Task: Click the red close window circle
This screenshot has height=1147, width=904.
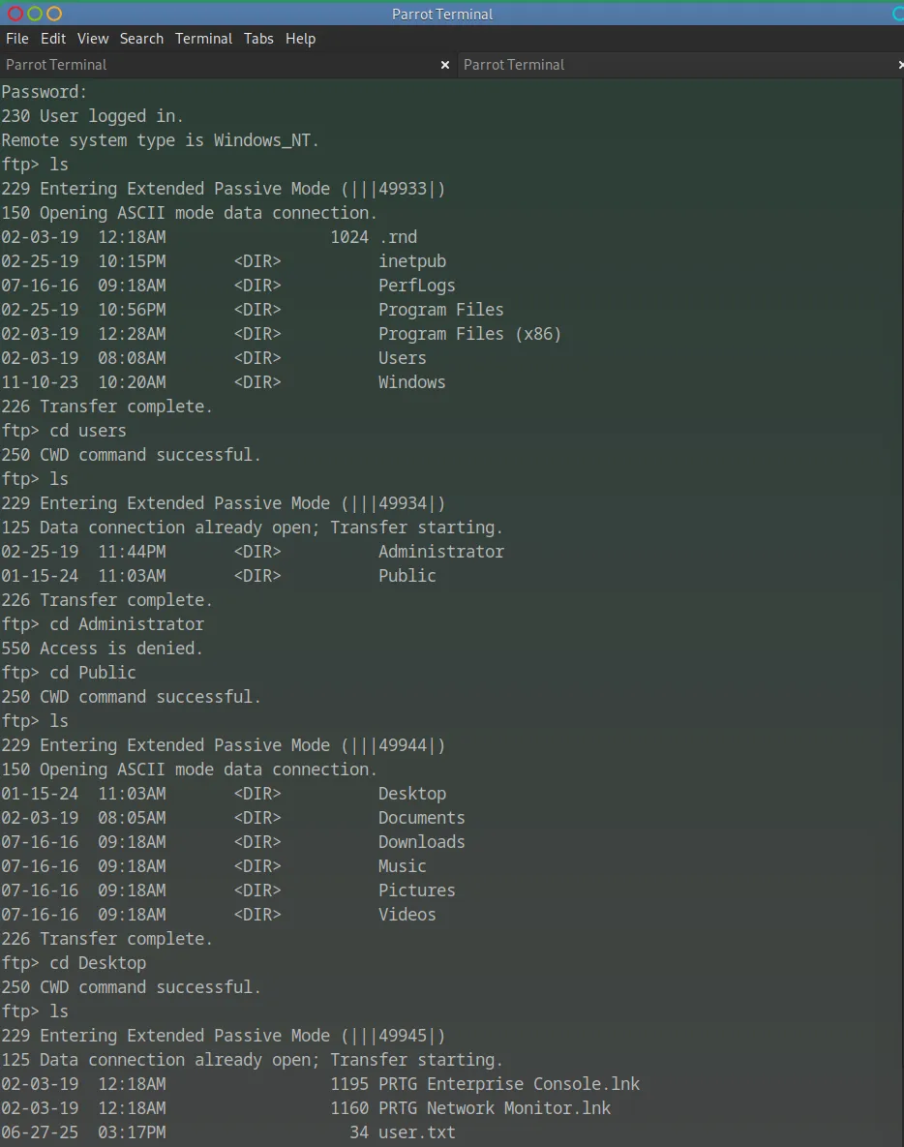Action: (x=15, y=14)
